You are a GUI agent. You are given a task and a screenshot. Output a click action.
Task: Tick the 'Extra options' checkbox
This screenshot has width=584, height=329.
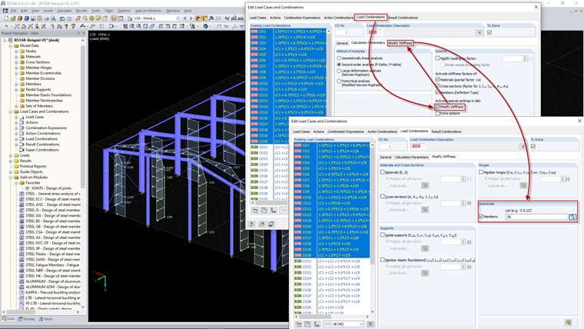tap(438, 113)
